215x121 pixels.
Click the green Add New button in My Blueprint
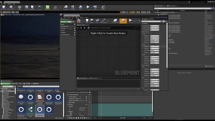point(63,22)
